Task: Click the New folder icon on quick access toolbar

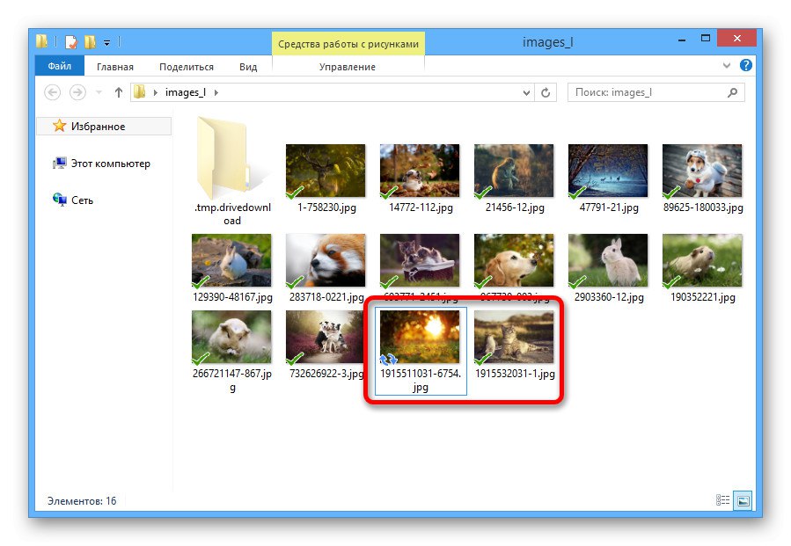Action: click(x=89, y=40)
